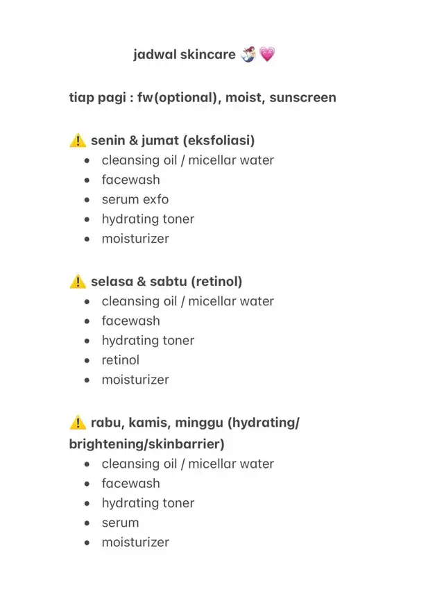Click the "retinol" bullet list item

(120, 360)
